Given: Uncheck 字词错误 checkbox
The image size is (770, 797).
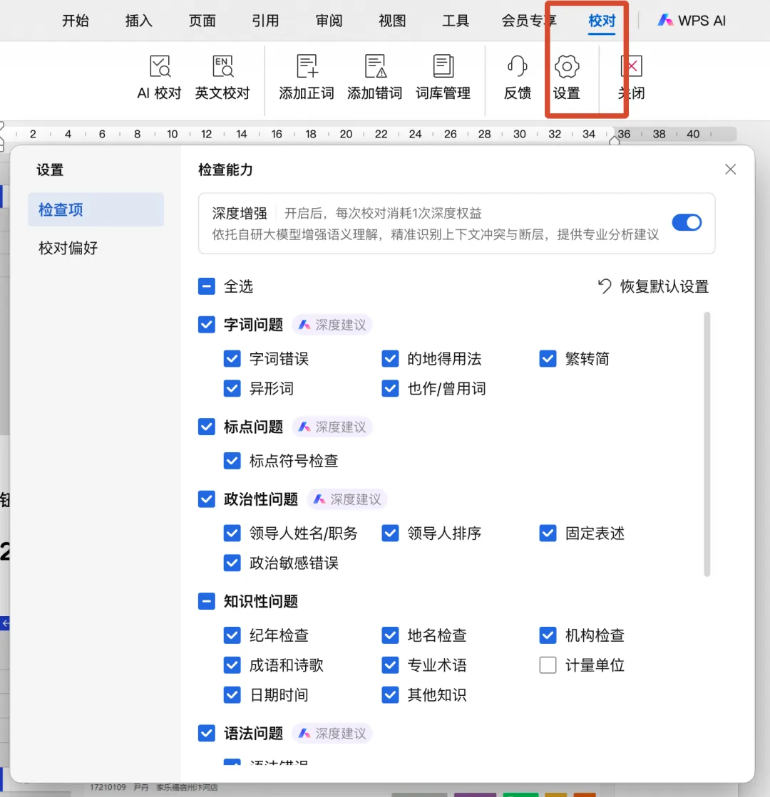Looking at the screenshot, I should coord(232,359).
